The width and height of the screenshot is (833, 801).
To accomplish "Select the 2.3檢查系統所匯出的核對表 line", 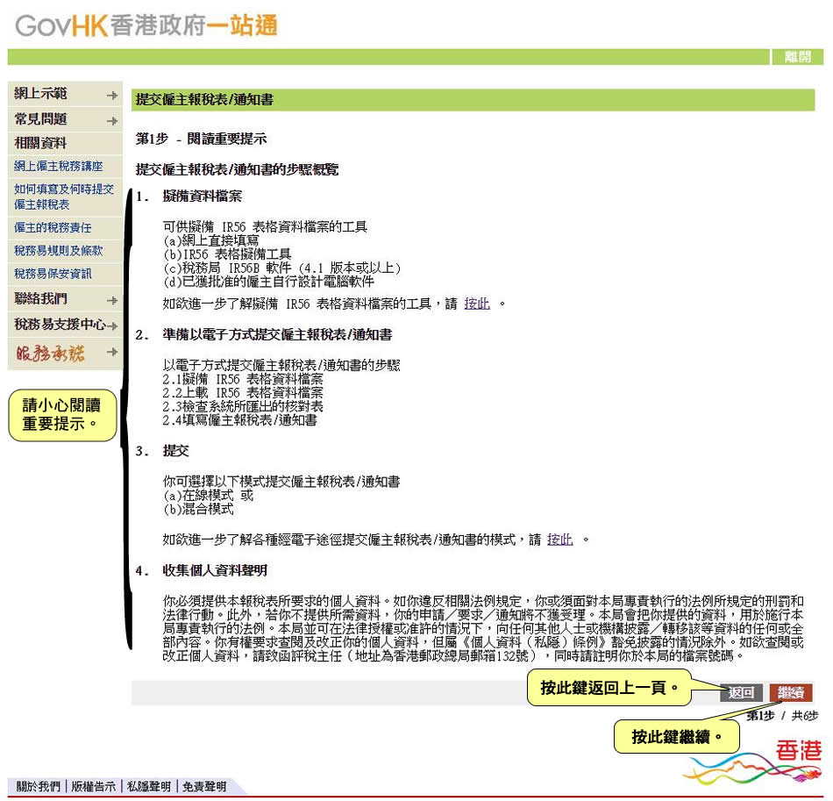I will [x=243, y=406].
